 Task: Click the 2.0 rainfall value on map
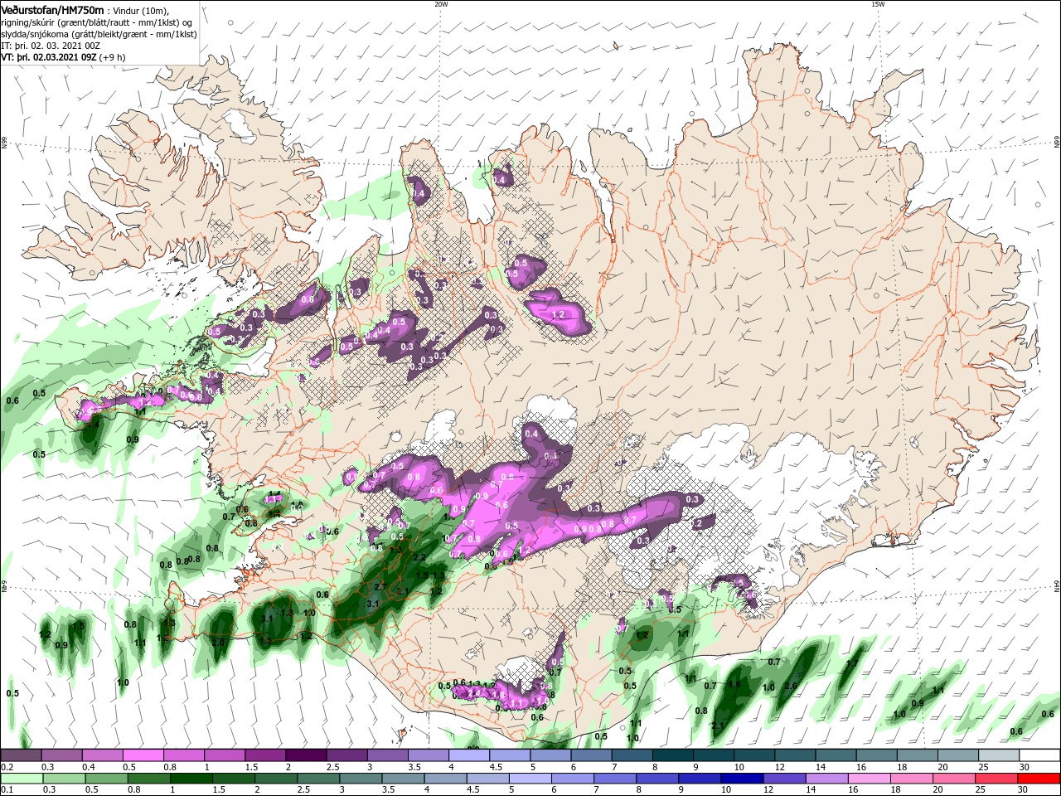pos(218,643)
